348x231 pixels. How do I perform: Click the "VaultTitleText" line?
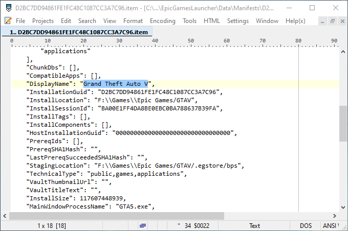[63, 191]
